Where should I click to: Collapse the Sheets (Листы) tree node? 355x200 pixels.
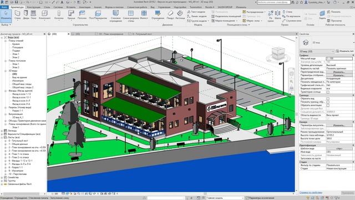pyautogui.click(x=2, y=137)
